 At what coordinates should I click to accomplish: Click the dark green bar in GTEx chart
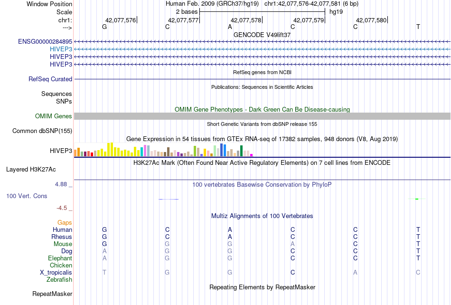tap(241, 151)
